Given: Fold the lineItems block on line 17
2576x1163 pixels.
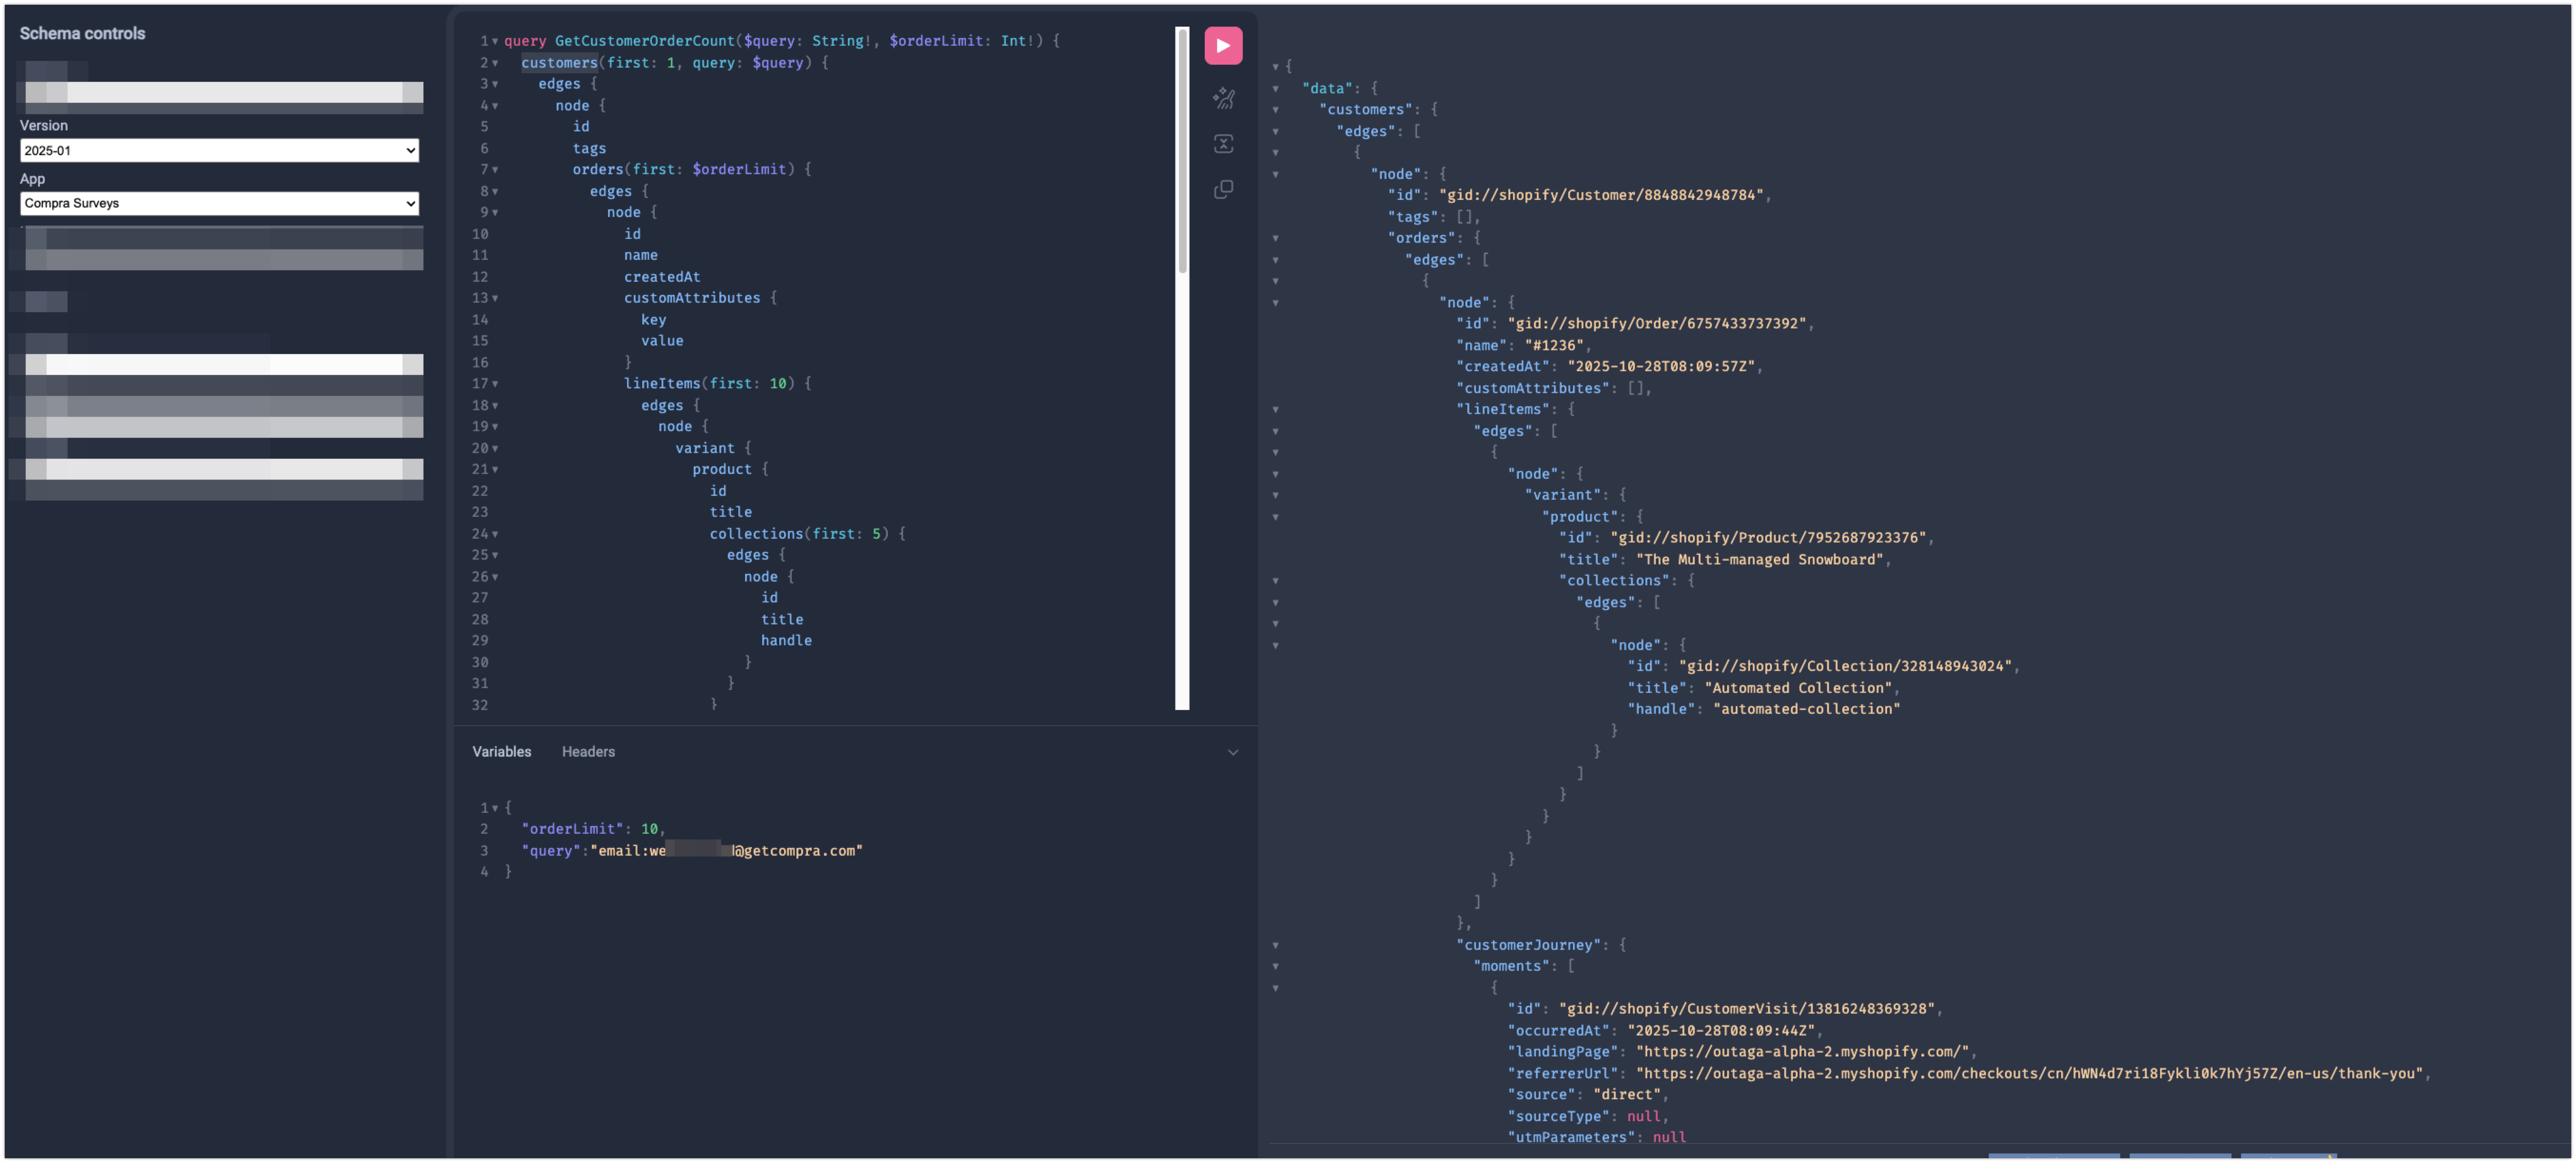Looking at the screenshot, I should coord(495,384).
